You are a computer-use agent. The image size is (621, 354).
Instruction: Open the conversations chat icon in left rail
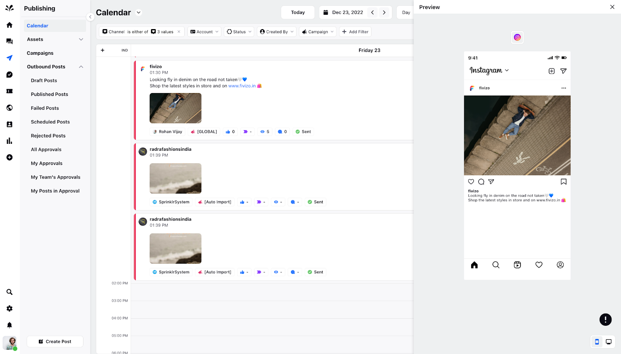coord(9,41)
